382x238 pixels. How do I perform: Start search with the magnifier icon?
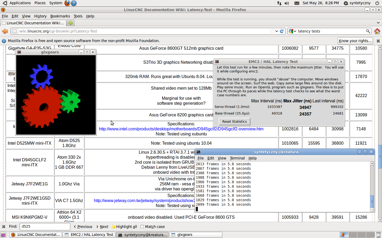pos(368,31)
